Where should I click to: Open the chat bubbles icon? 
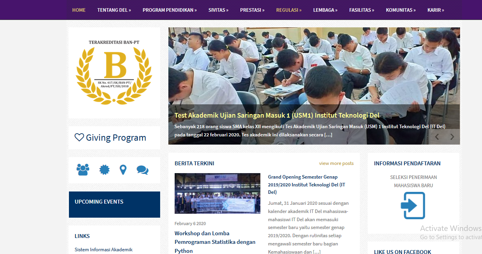coord(143,170)
